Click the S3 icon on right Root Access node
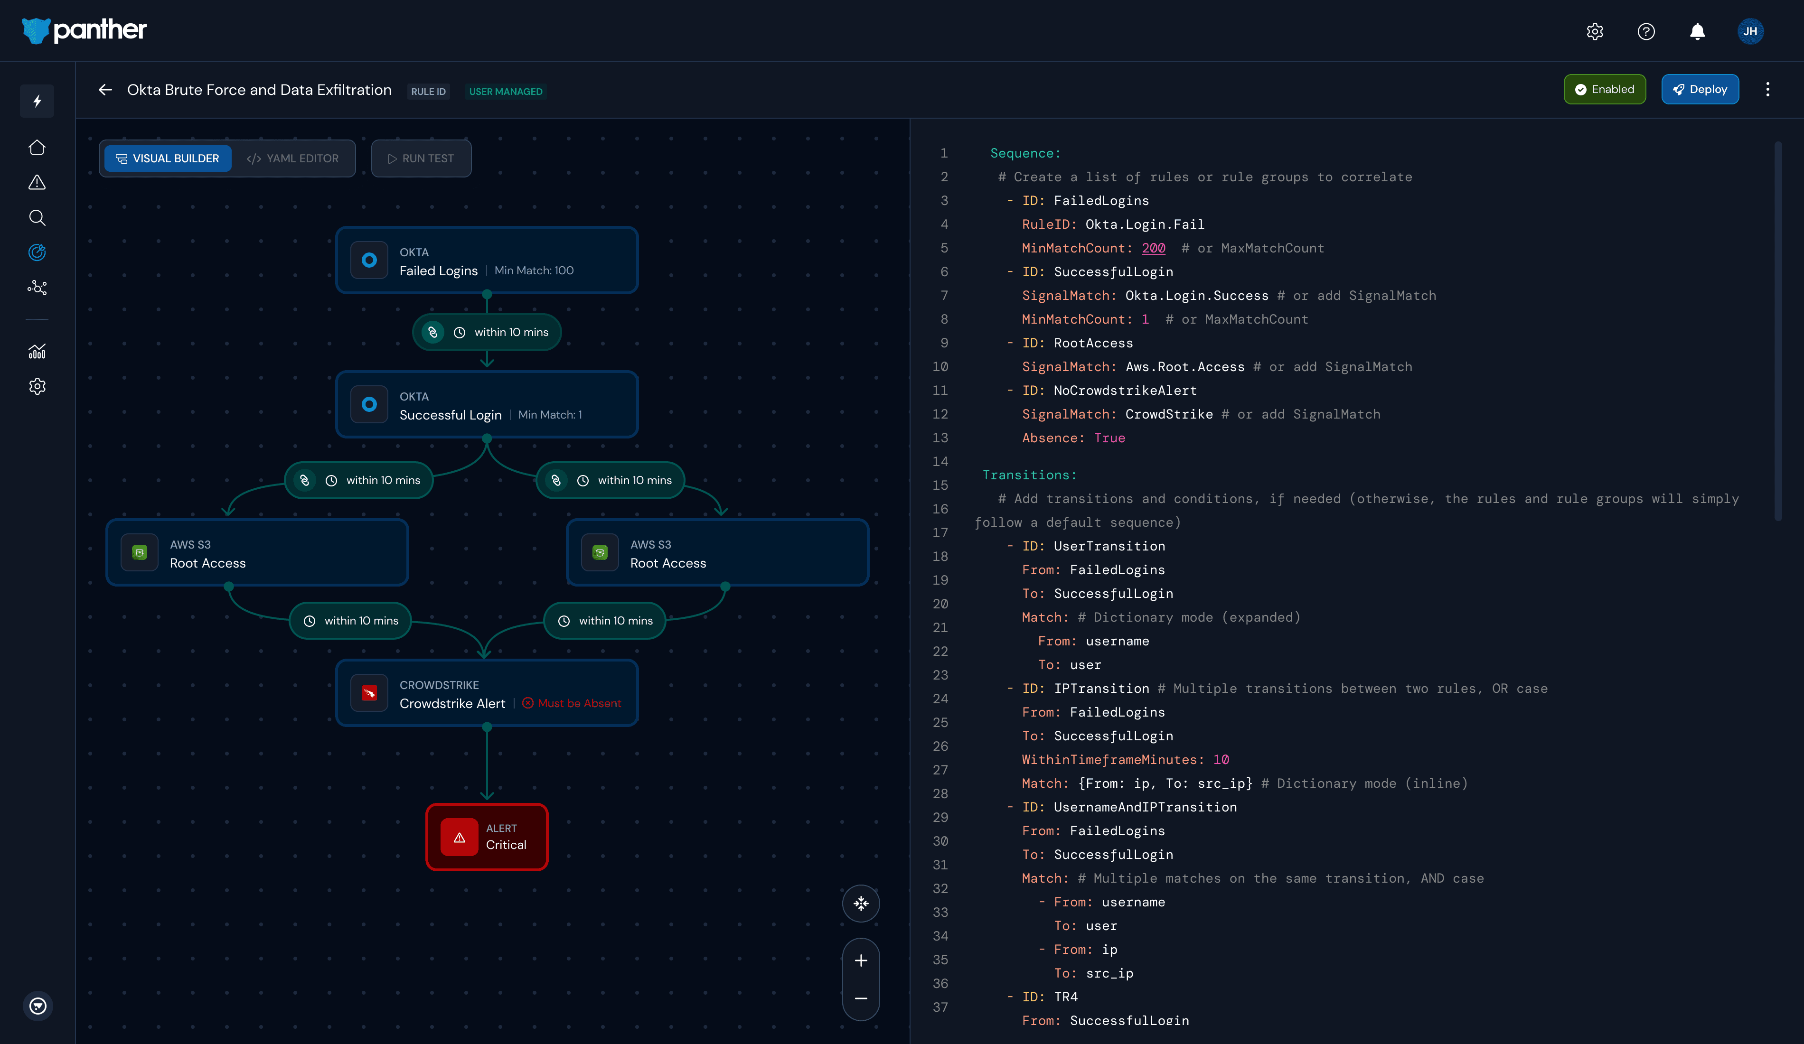This screenshot has height=1044, width=1804. coord(600,553)
